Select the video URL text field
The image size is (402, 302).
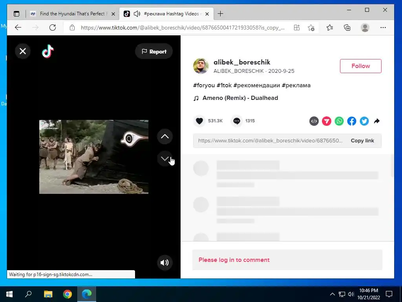click(x=270, y=140)
